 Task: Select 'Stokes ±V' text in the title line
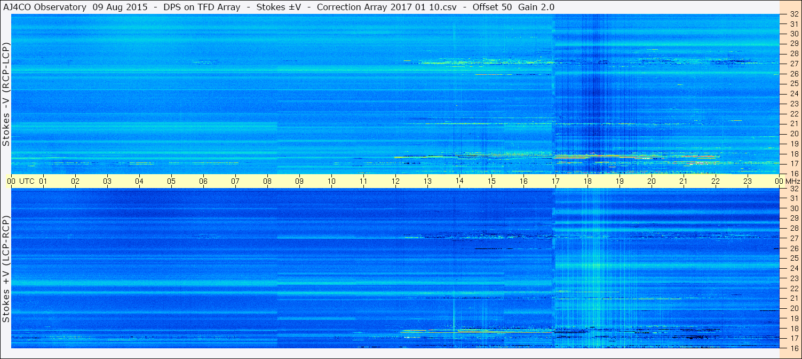[x=277, y=7]
